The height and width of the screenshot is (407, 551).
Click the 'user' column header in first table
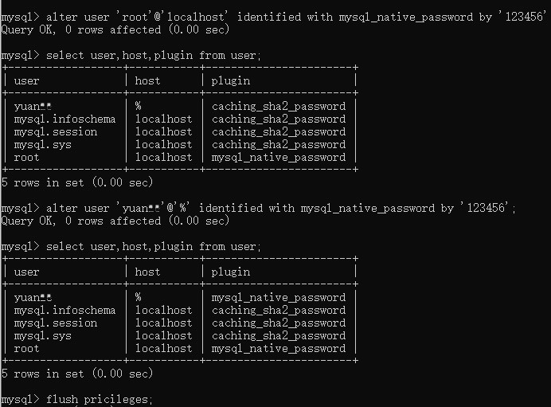27,80
